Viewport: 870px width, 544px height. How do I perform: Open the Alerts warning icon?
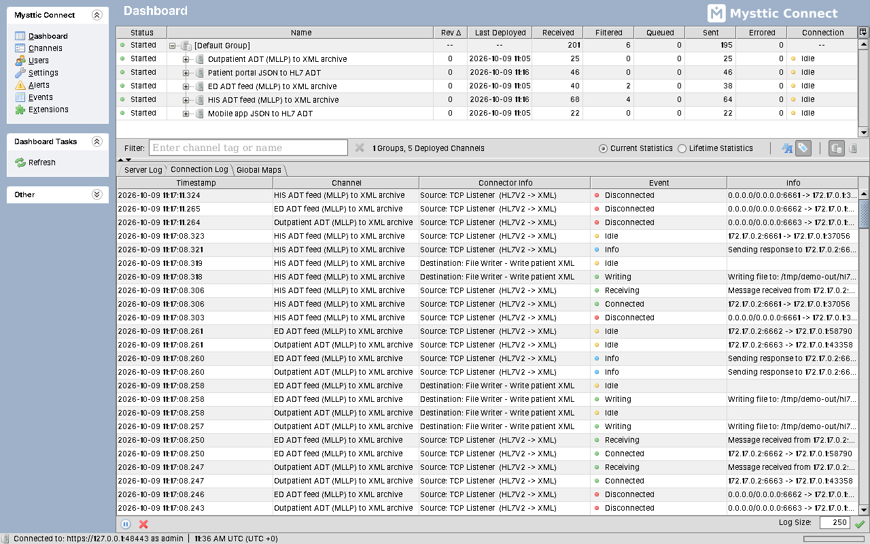tap(20, 85)
